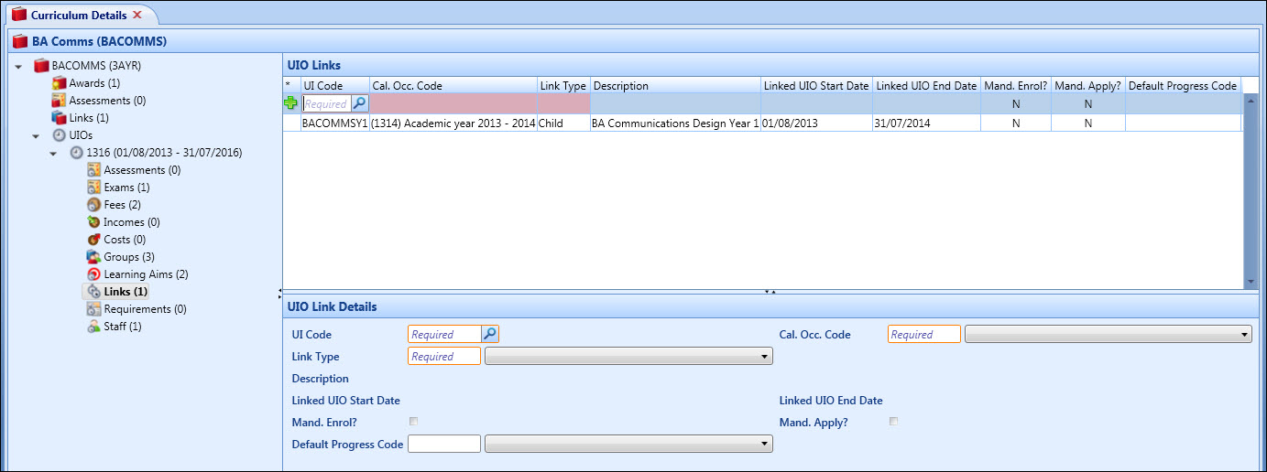The height and width of the screenshot is (472, 1267).
Task: Click the horizontal splitter arrows above UIO Link Details
Action: 771,292
